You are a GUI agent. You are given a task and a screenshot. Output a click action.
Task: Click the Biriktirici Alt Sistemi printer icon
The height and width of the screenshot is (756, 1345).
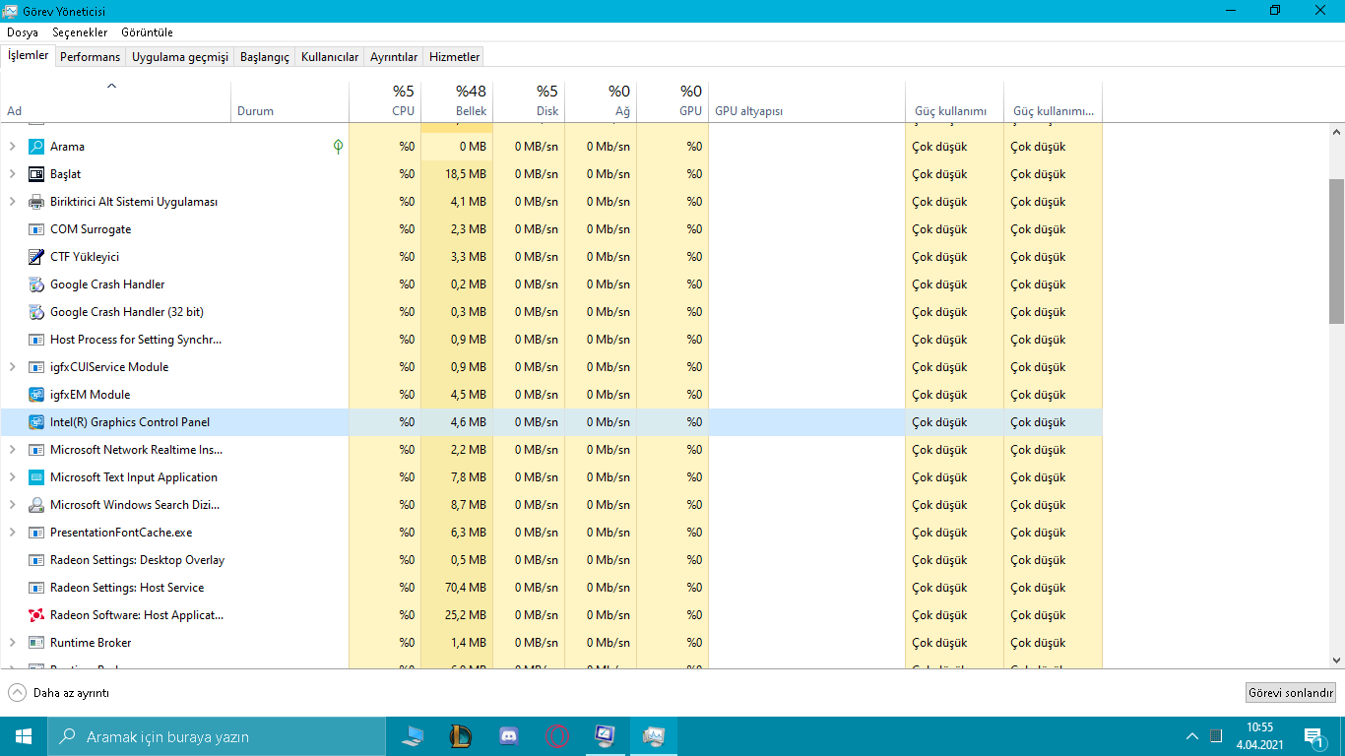[36, 202]
